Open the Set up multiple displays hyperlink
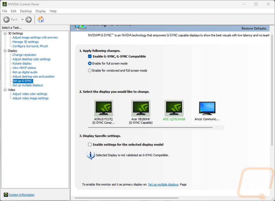The image size is (275, 201). point(163,184)
